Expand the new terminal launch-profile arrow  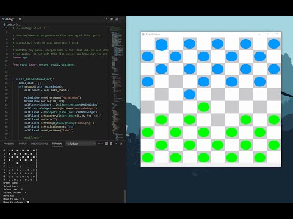(102, 144)
